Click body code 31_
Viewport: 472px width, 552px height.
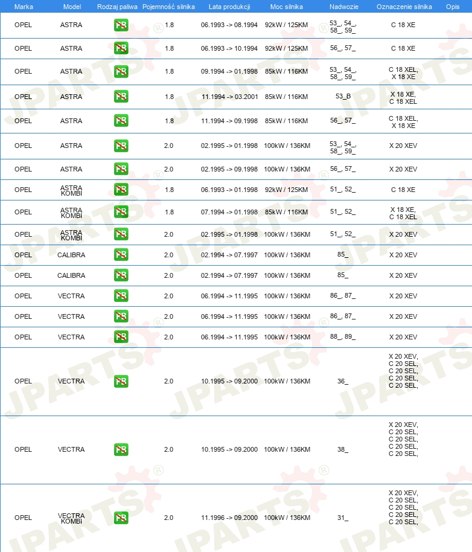343,518
